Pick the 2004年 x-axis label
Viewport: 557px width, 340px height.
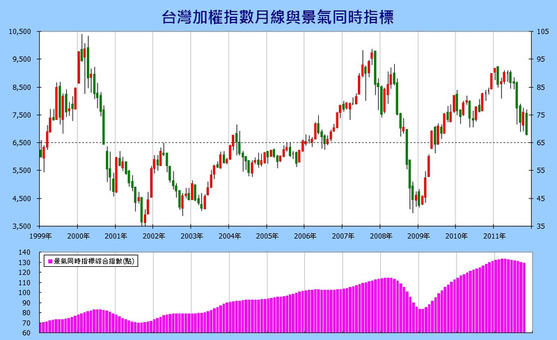pos(230,235)
